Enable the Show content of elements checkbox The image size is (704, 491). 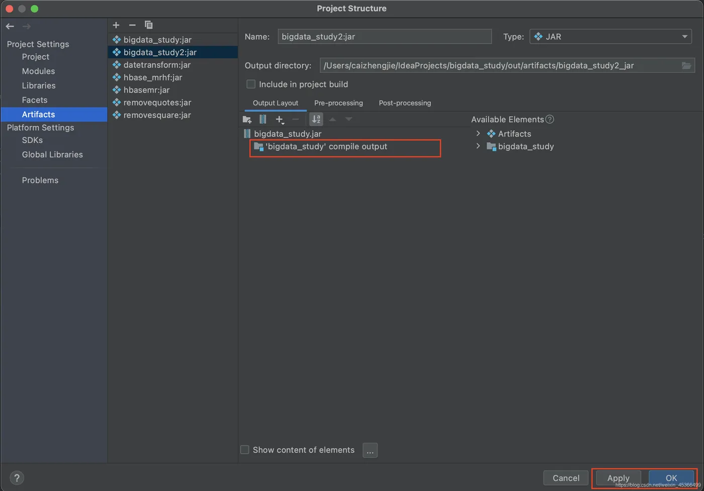click(245, 450)
